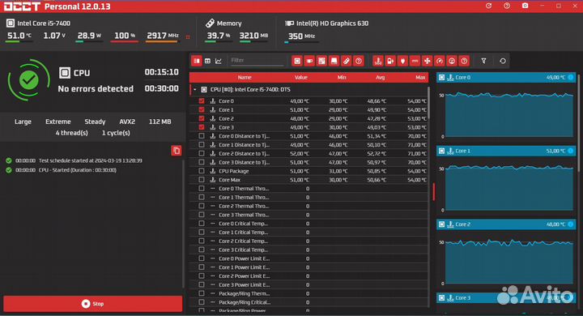
Task: Toggle the memory module filter icon
Action: (x=346, y=61)
